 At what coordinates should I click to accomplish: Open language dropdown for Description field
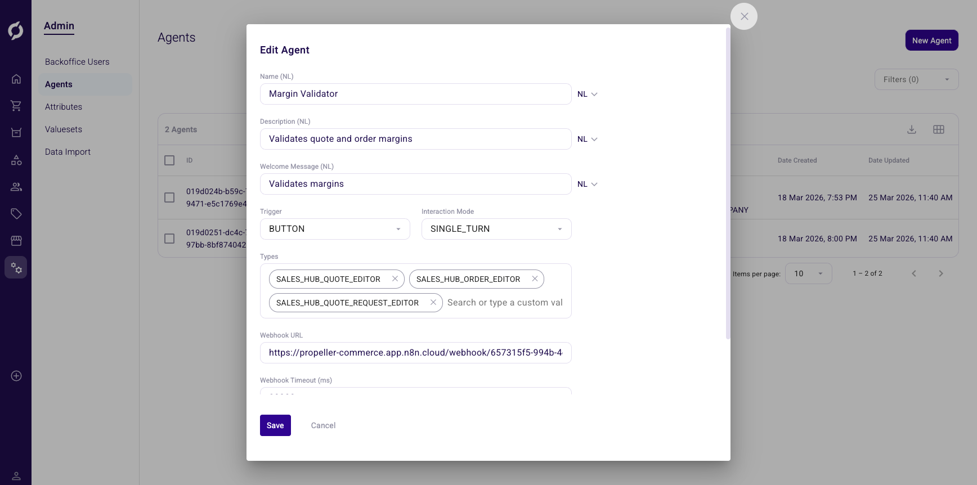(x=588, y=139)
